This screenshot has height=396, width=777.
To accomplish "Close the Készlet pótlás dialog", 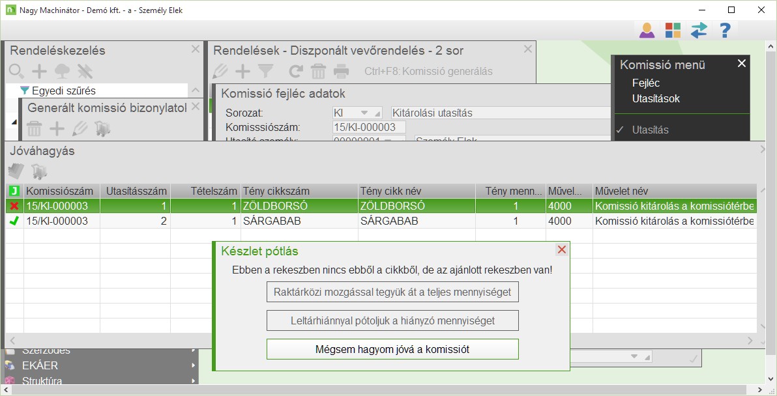I will point(561,249).
